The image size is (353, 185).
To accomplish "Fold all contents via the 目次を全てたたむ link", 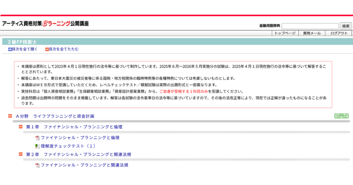I will (x=63, y=49).
